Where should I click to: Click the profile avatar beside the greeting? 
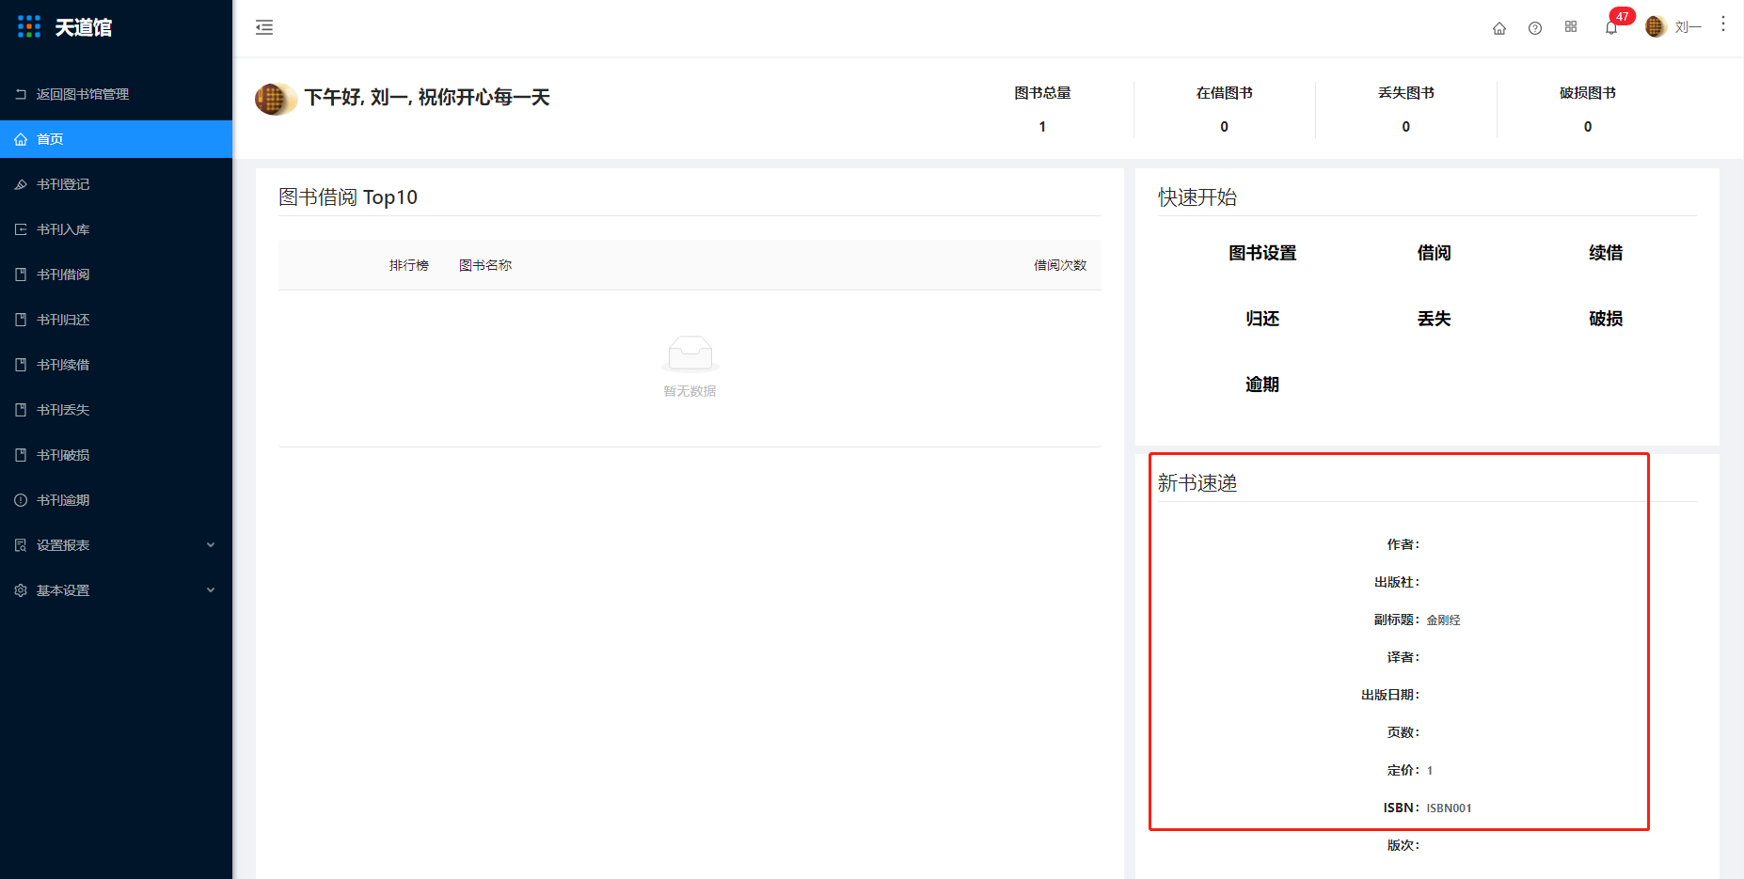pos(275,99)
